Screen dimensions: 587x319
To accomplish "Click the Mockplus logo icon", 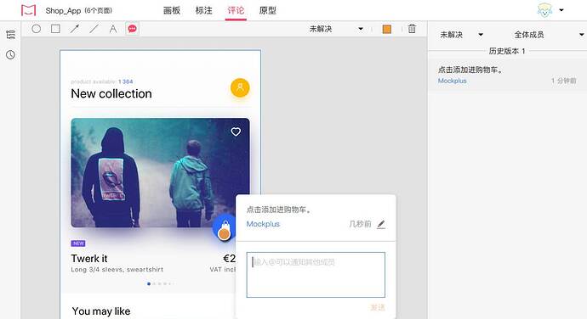I will 28,10.
